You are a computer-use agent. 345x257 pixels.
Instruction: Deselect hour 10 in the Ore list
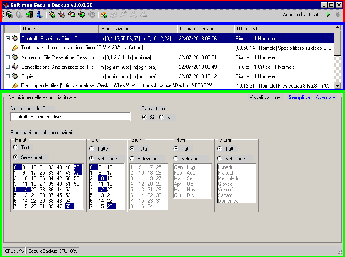103,178
